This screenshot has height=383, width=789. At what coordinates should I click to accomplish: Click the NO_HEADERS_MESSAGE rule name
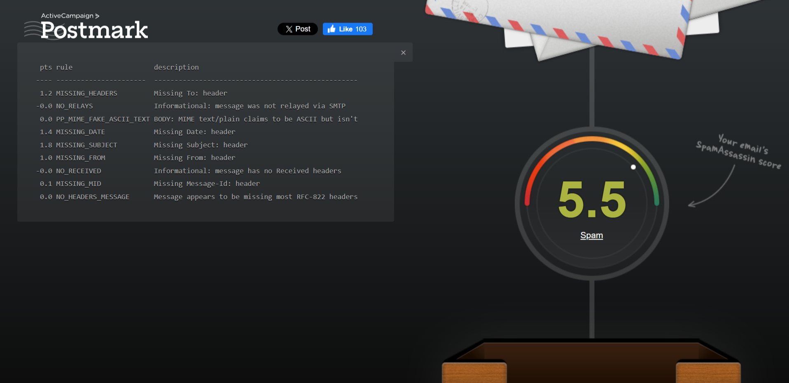[93, 197]
